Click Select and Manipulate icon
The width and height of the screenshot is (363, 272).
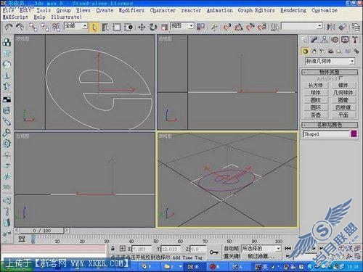[x=214, y=27]
